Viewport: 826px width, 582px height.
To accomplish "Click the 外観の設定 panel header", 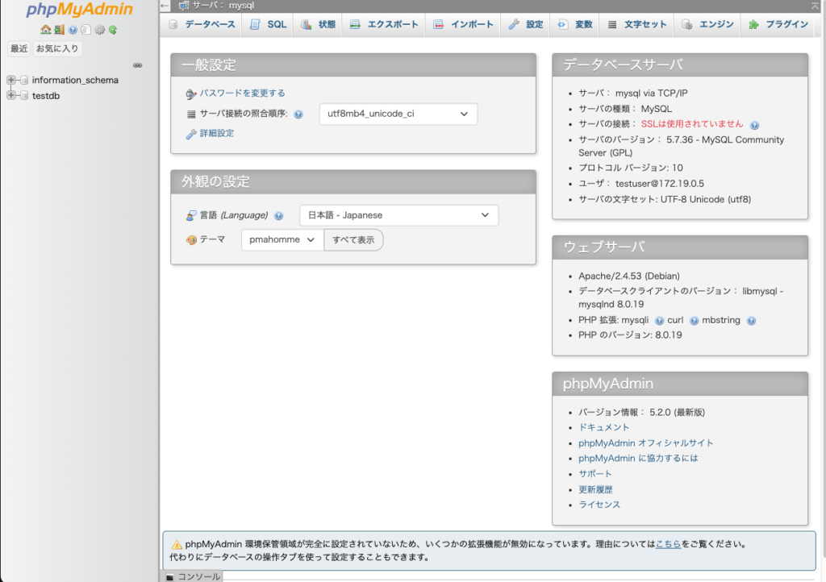I will [353, 182].
